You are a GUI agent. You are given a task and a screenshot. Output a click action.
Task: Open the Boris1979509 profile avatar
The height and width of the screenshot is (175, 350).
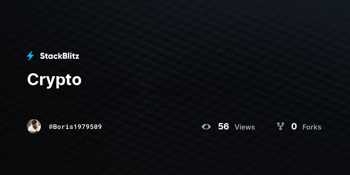click(x=34, y=126)
